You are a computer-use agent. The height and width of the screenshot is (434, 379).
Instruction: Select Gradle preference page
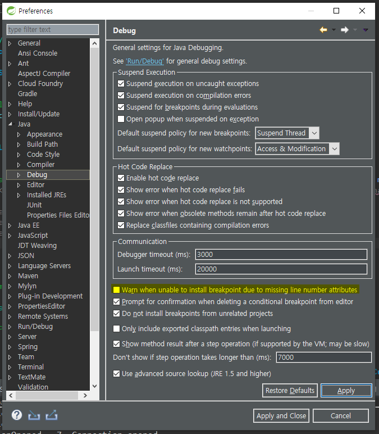[28, 93]
